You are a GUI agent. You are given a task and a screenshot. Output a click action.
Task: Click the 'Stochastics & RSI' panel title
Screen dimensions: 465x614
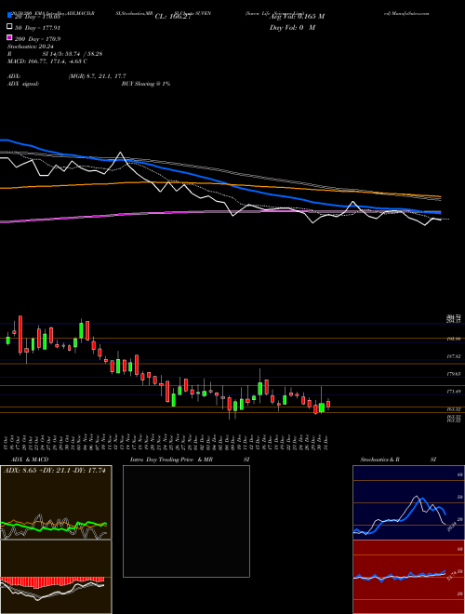398,460
